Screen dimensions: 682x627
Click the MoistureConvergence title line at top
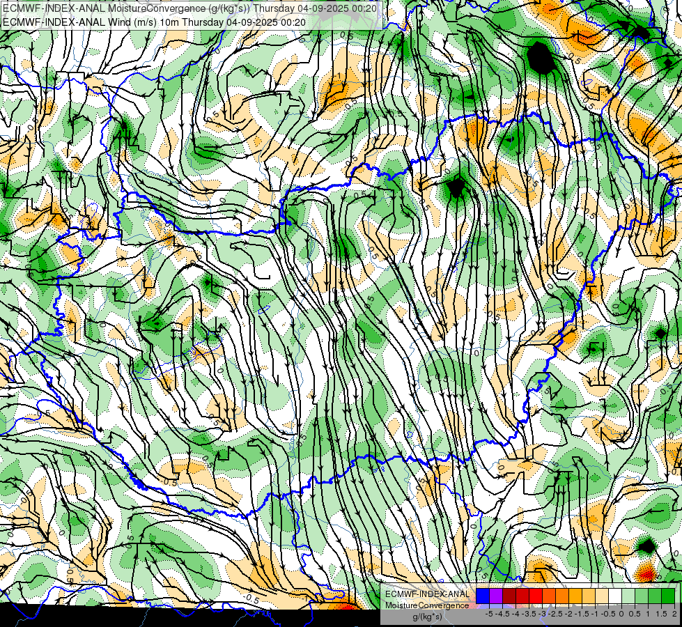click(x=189, y=8)
